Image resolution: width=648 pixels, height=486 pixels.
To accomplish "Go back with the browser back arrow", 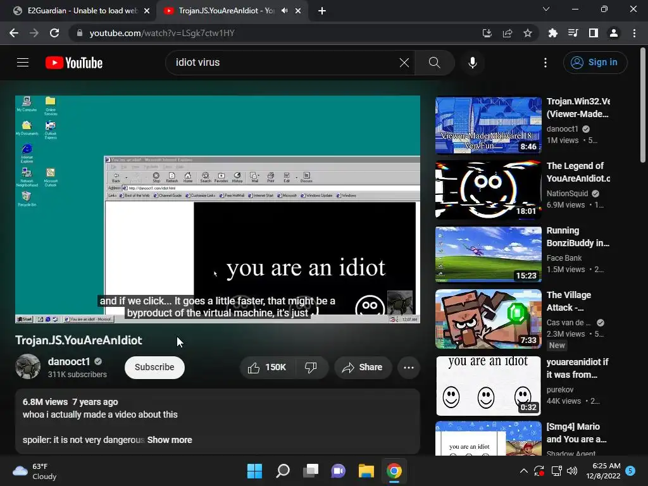I will point(14,33).
